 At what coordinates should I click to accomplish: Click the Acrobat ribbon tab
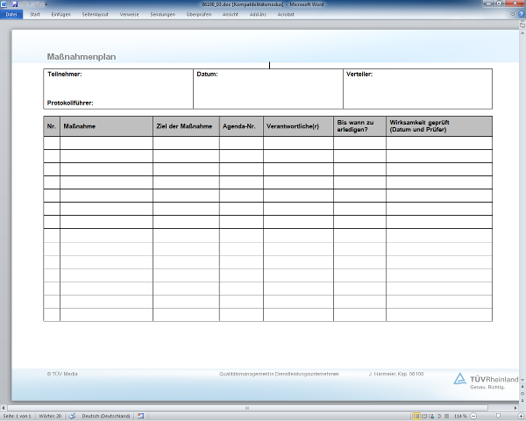(286, 15)
